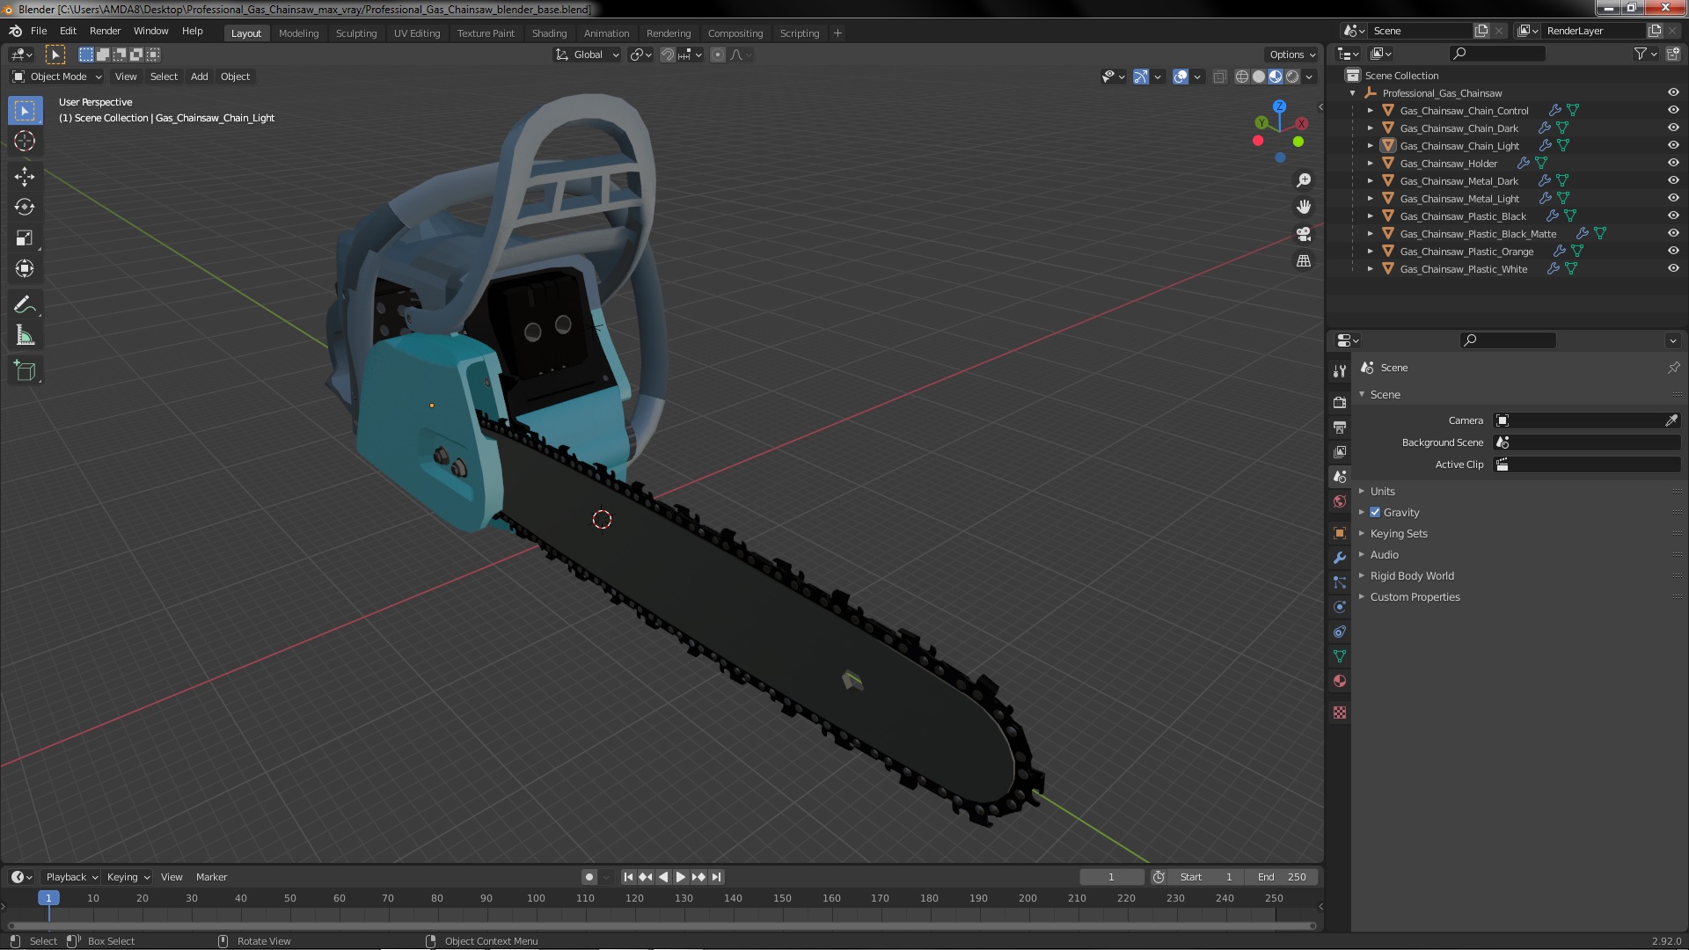Click the Custom Properties panel header
This screenshot has width=1689, height=950.
[x=1415, y=596]
